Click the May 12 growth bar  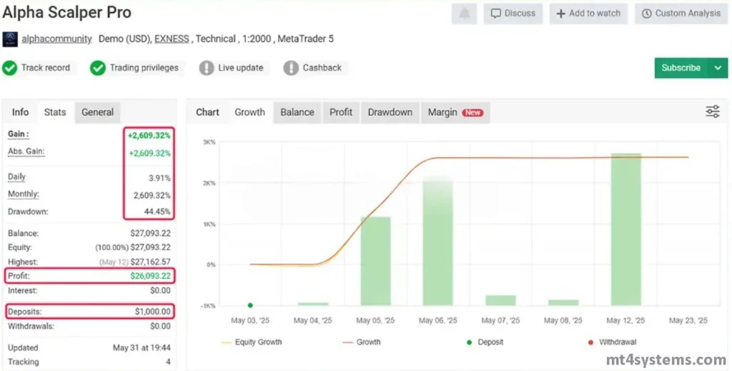(x=625, y=229)
